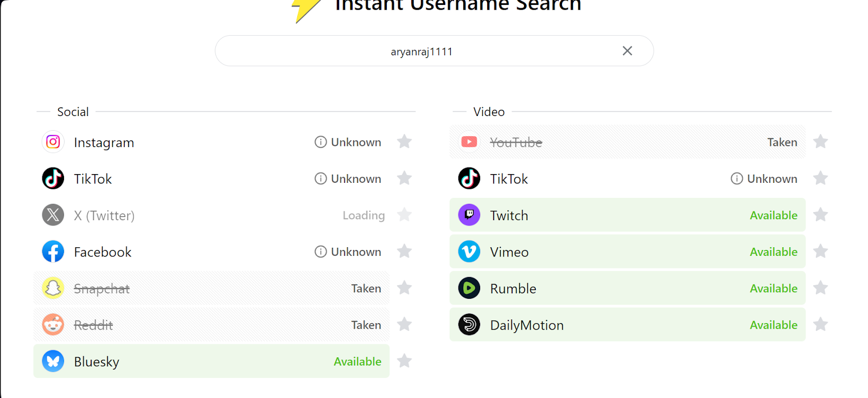Viewport: 868px width, 398px height.
Task: Click Reddit's Taken status
Action: coord(366,325)
